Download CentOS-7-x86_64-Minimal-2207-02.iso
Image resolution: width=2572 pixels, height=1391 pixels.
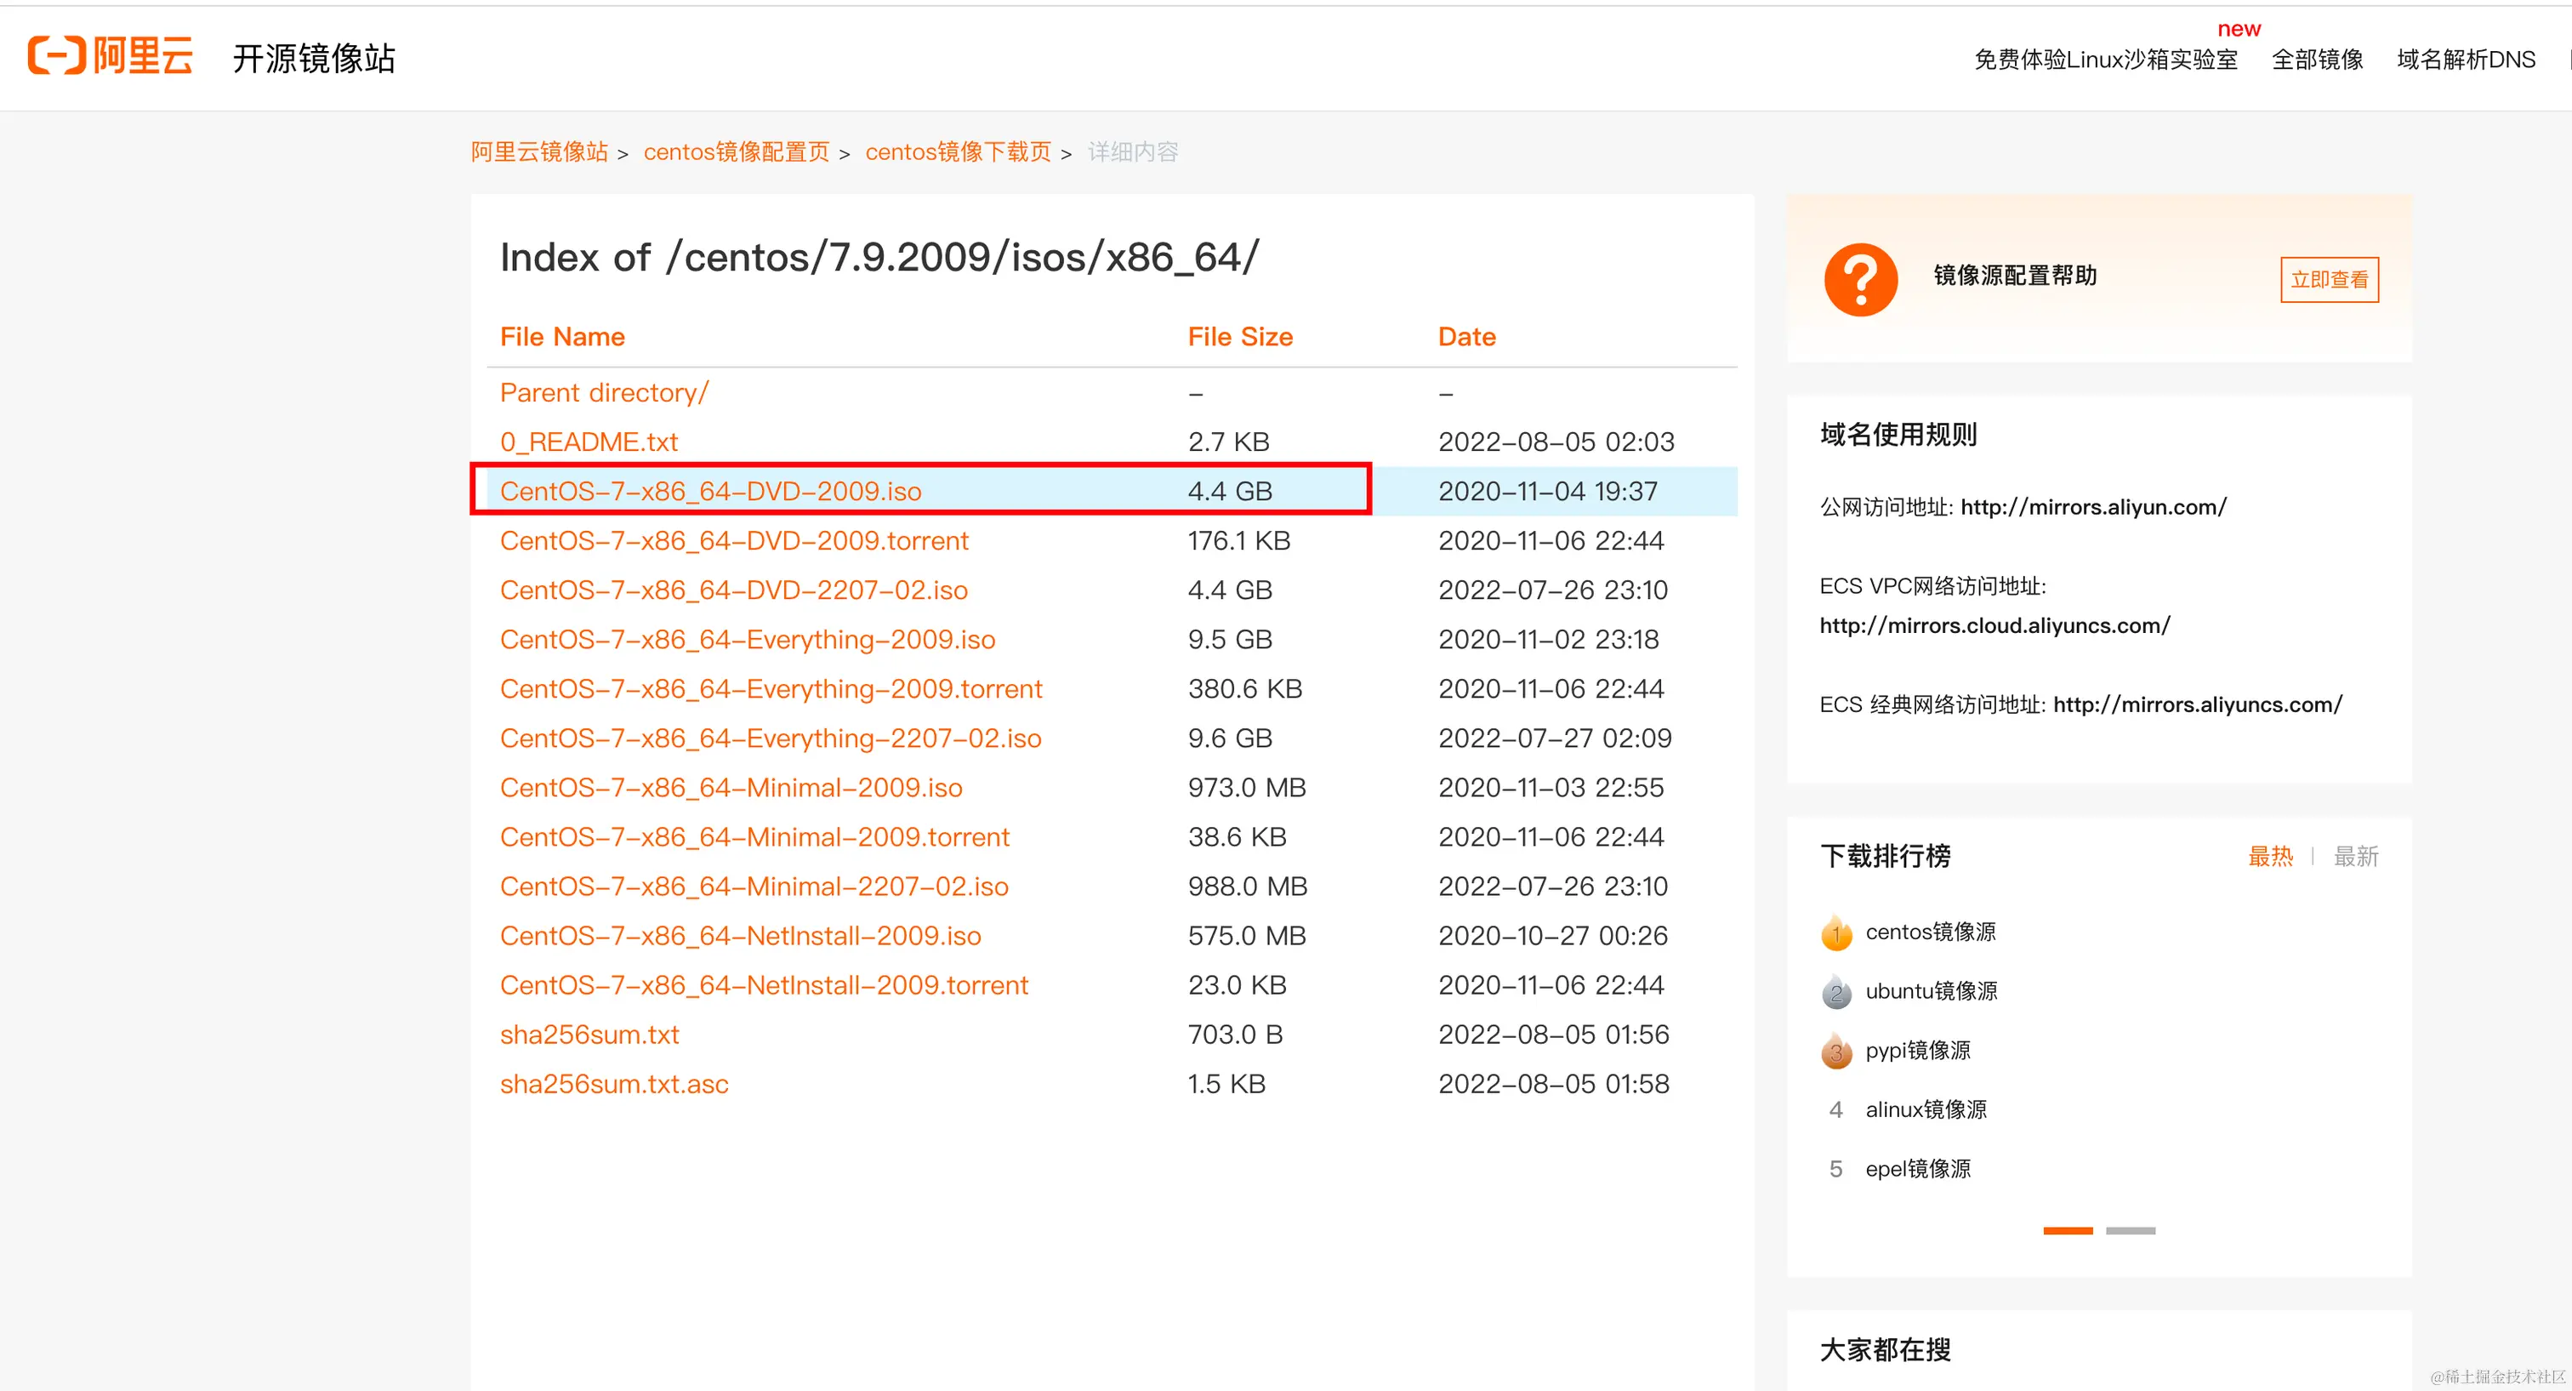(x=754, y=886)
